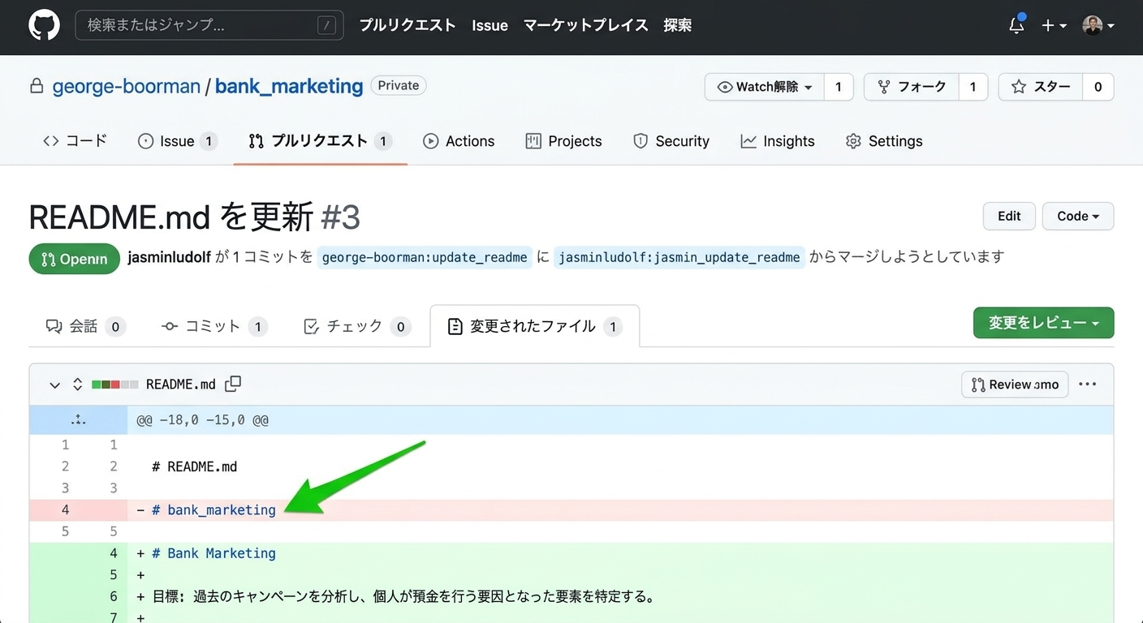Open the Security tab

pos(671,141)
